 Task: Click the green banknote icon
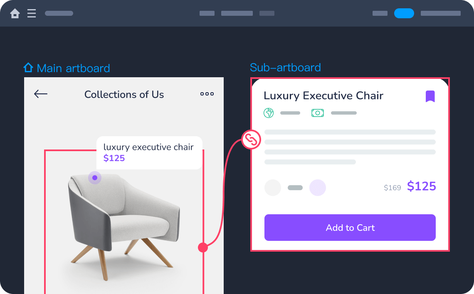coord(317,113)
